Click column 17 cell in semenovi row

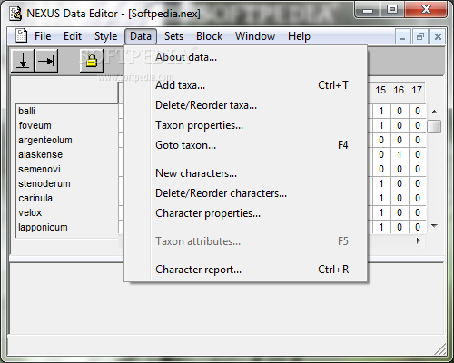pyautogui.click(x=418, y=169)
